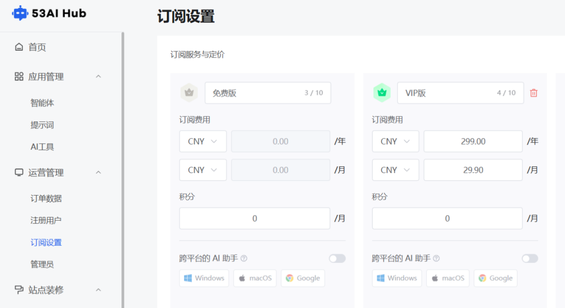This screenshot has width=565, height=308.
Task: Select the macOS option under VIP版
Action: click(x=447, y=278)
